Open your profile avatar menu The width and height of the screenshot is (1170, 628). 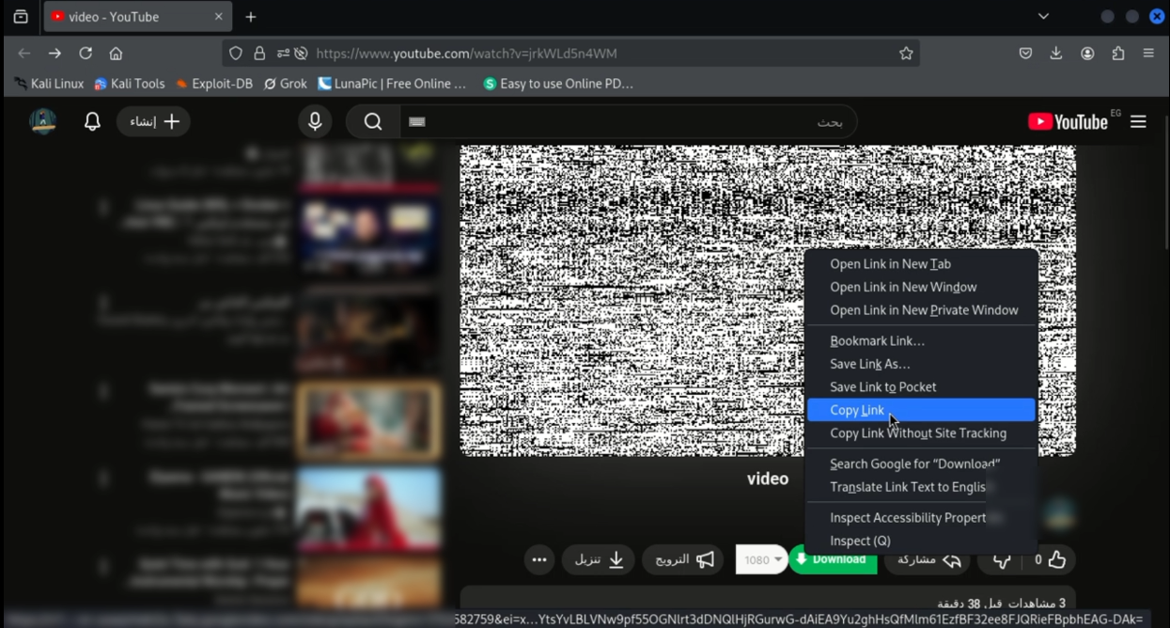pos(43,120)
